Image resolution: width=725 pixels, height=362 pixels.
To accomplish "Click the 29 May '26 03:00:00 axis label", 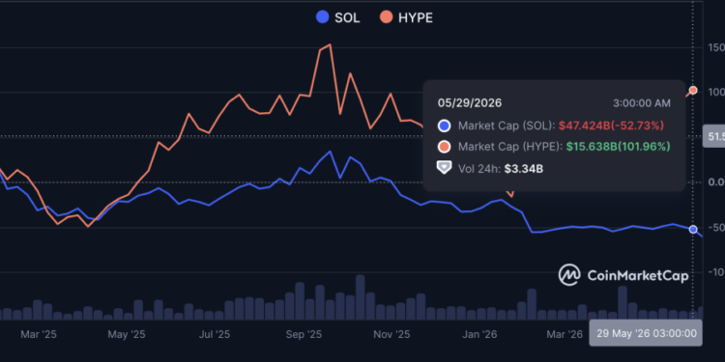I will [x=646, y=333].
